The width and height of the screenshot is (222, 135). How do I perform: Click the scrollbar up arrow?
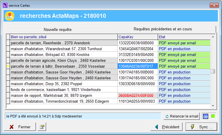pos(213,37)
